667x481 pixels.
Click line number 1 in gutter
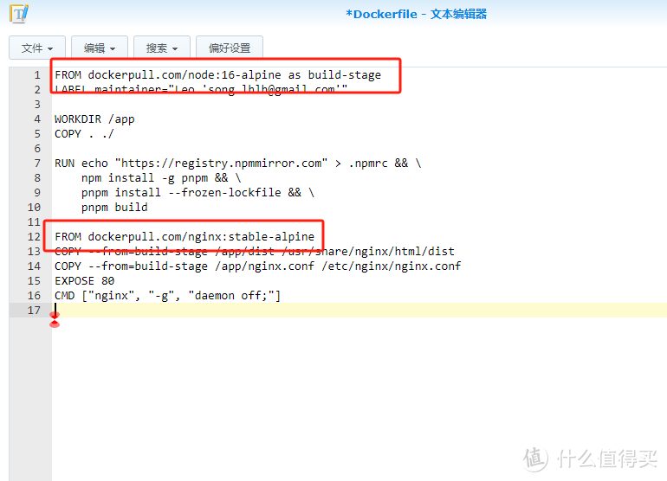tap(37, 75)
